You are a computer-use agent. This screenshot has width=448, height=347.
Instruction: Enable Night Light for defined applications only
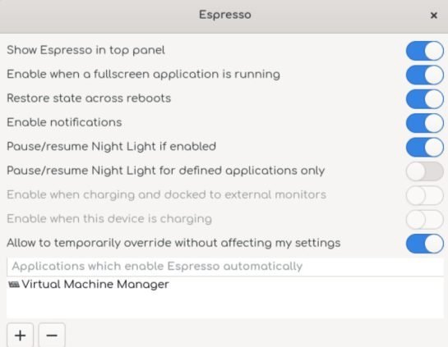click(424, 171)
